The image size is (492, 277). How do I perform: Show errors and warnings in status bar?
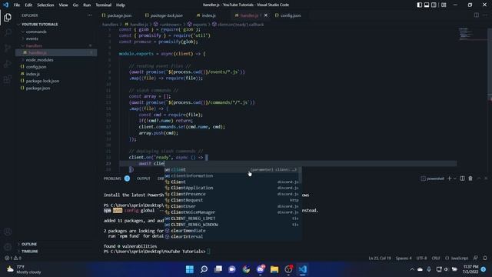click(13, 259)
